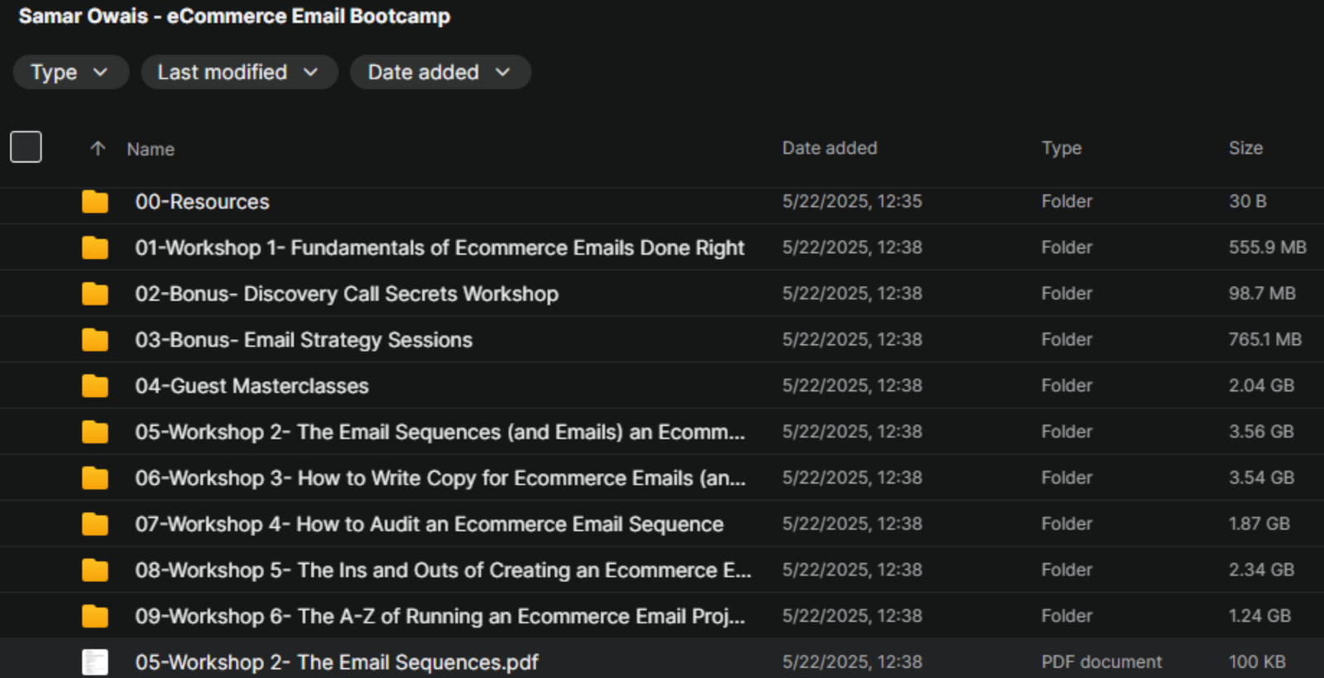This screenshot has height=678, width=1324.
Task: Sort by the Size column header
Action: pyautogui.click(x=1245, y=148)
